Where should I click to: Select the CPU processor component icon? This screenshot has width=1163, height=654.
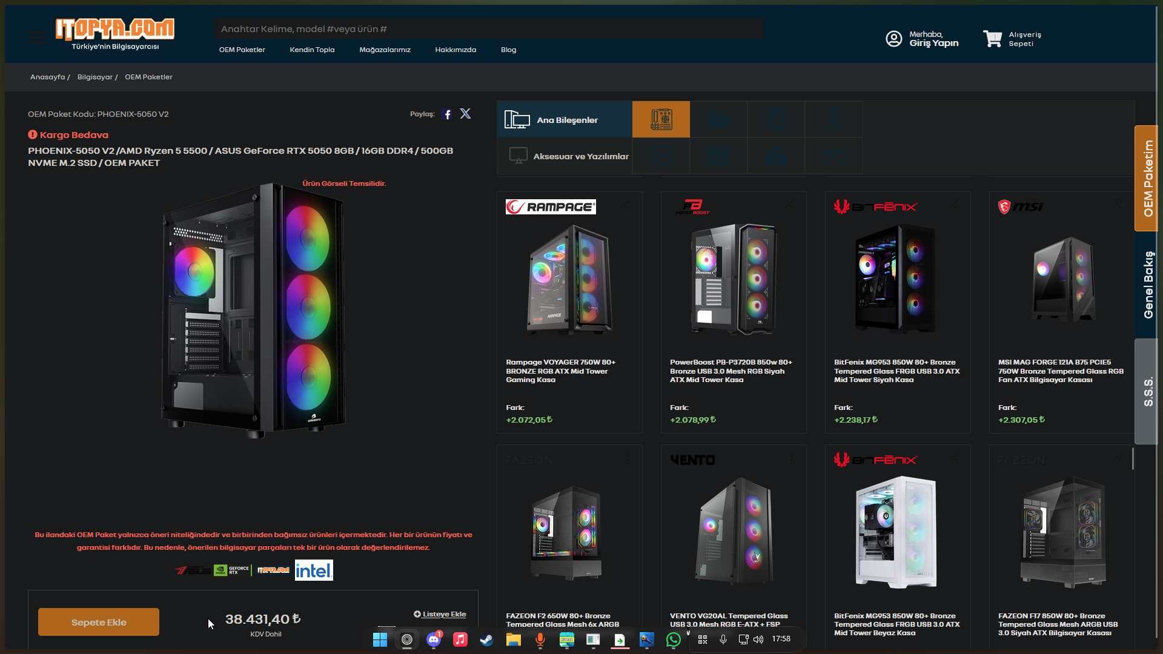tap(661, 156)
